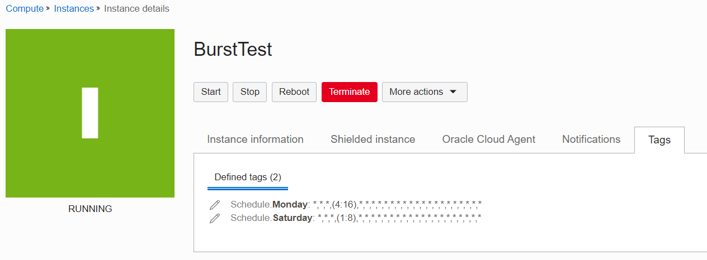Edit the Schedule.Monday tag pencil icon
Screen dimensions: 707x260
coord(215,205)
